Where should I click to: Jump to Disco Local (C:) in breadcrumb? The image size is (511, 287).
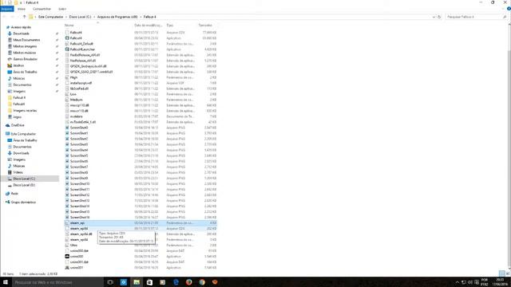[x=80, y=17]
